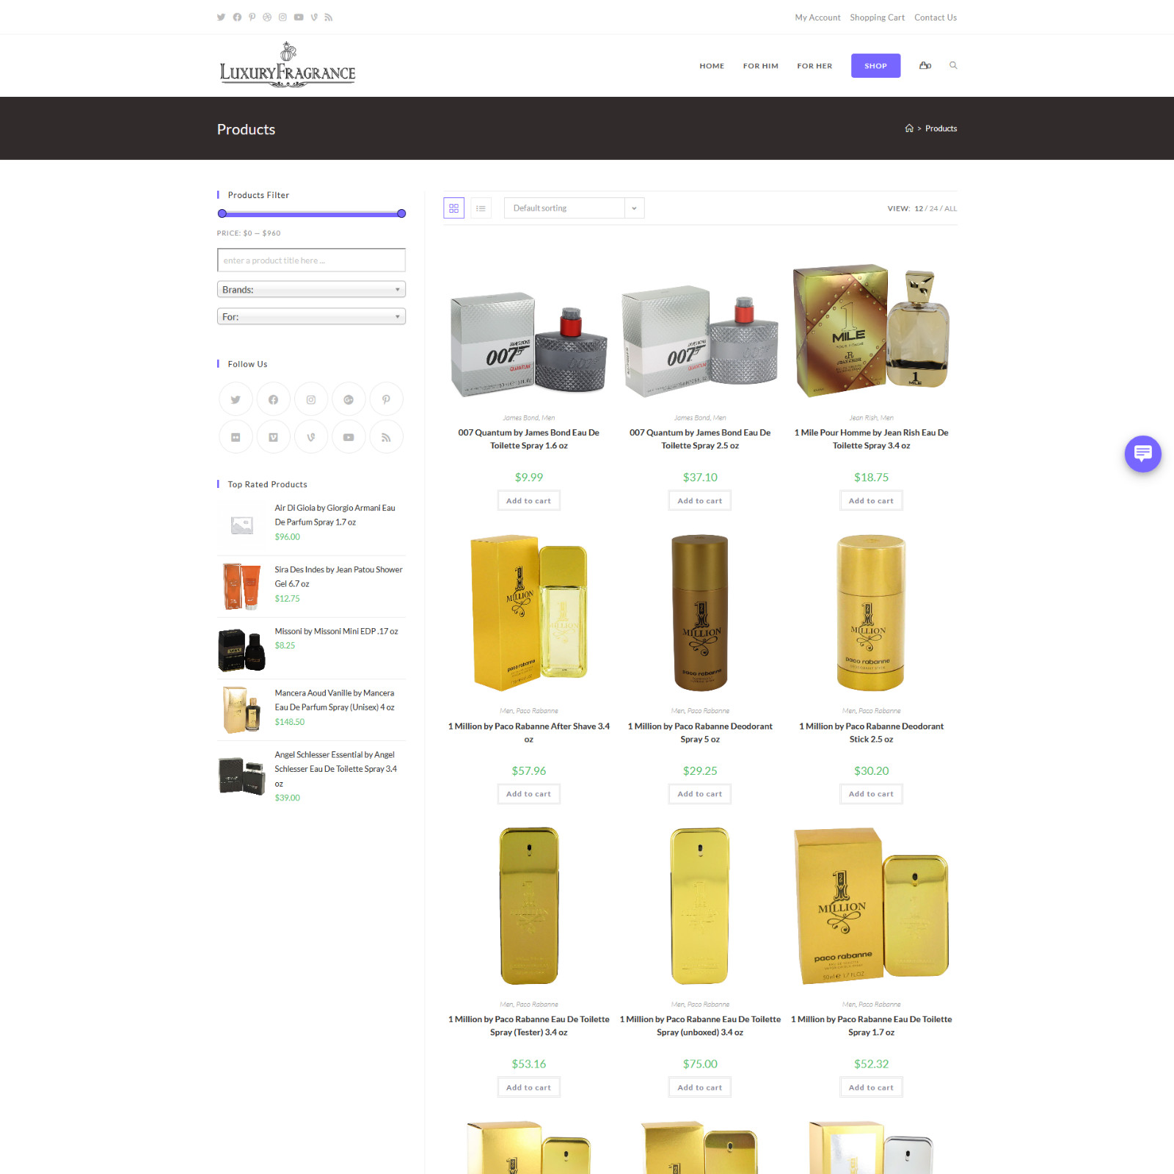Open Shopping Cart top link
The width and height of the screenshot is (1174, 1174).
(x=877, y=18)
